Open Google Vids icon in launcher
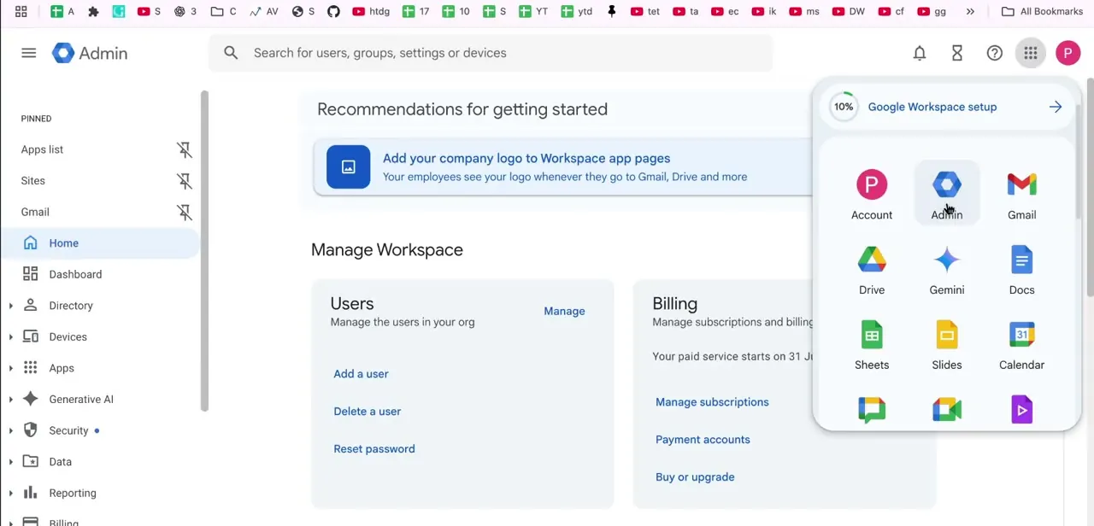Screen dimensions: 1094x526 coord(1022,410)
